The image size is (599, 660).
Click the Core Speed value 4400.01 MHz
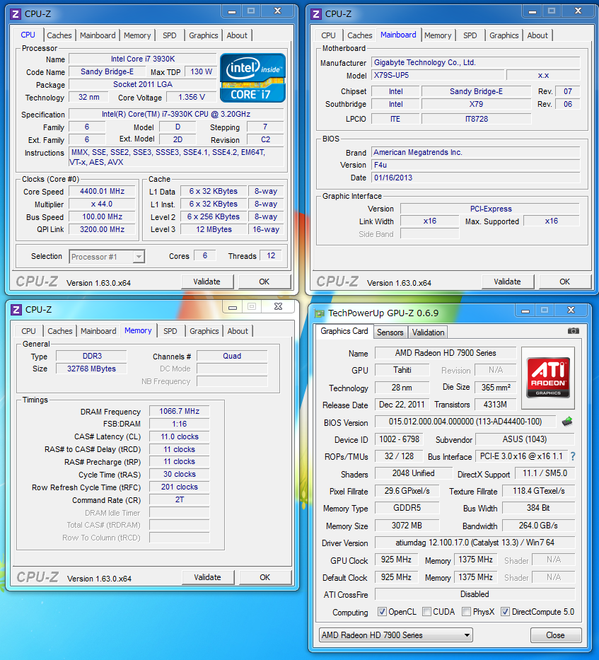point(103,191)
